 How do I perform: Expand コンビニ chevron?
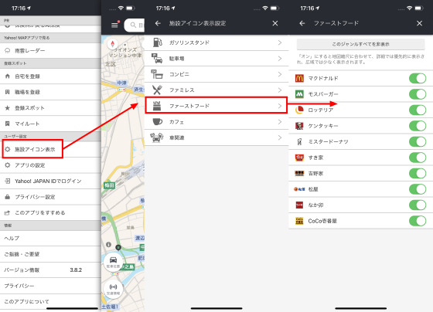tap(280, 74)
